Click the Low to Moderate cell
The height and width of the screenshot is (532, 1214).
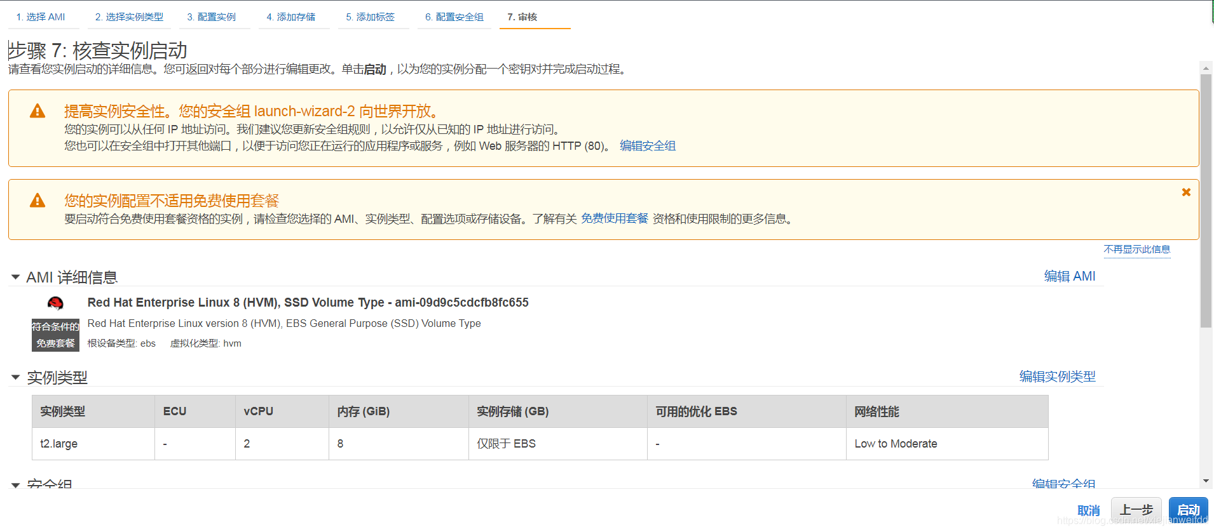point(947,444)
